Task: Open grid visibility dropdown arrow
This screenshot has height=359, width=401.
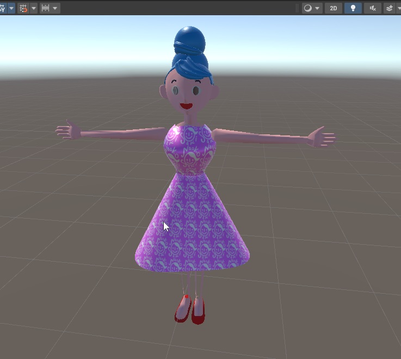Action: pos(11,8)
